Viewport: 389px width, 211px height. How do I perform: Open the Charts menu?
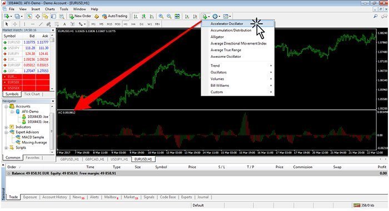pos(50,9)
